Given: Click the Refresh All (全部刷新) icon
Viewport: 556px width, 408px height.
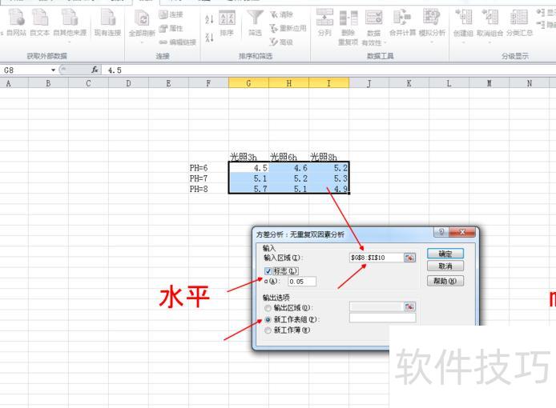Looking at the screenshot, I should pyautogui.click(x=142, y=18).
